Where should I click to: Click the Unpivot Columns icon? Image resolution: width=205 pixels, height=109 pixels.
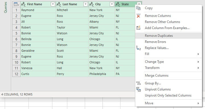(x=138, y=89)
